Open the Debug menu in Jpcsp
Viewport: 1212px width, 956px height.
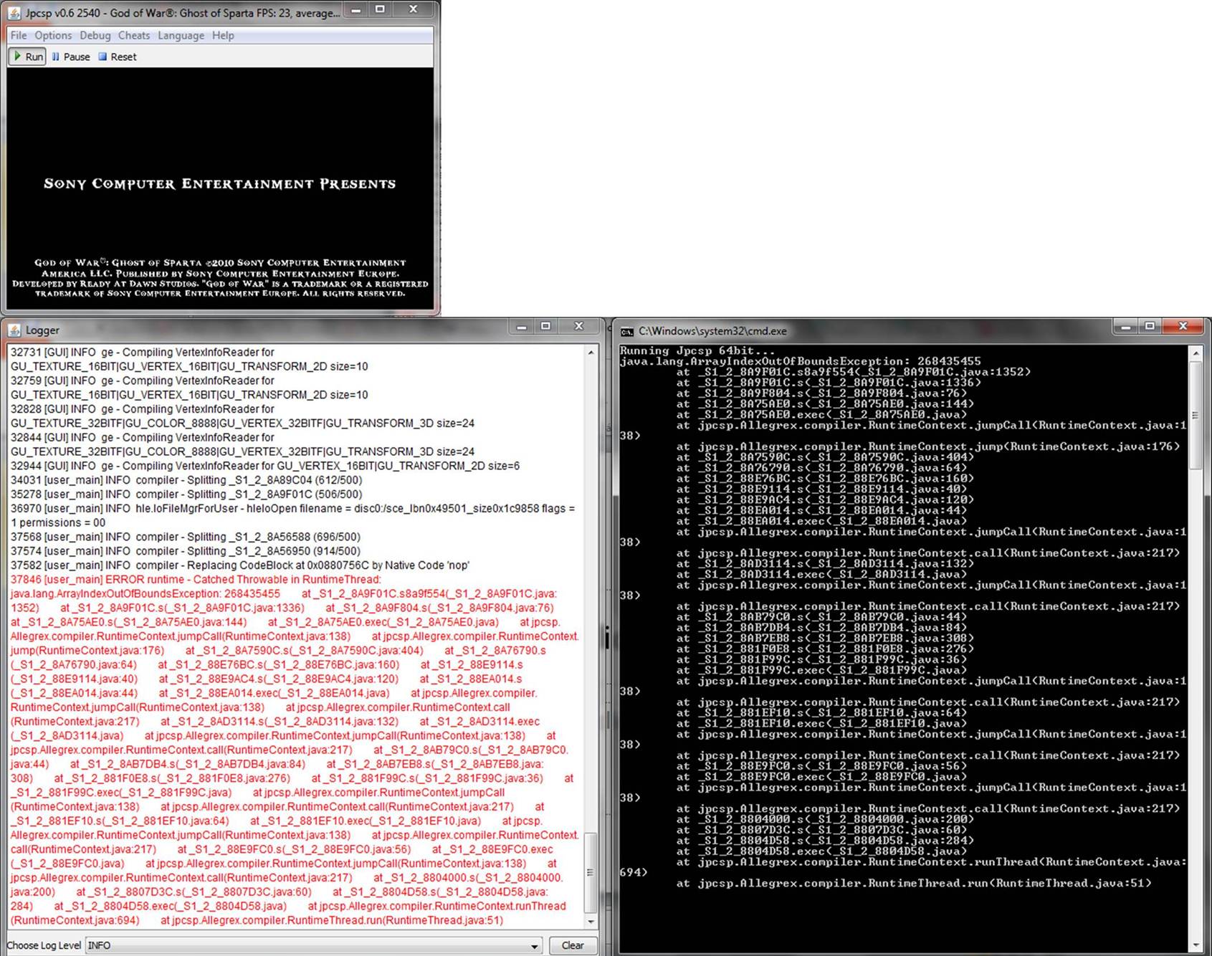(95, 35)
